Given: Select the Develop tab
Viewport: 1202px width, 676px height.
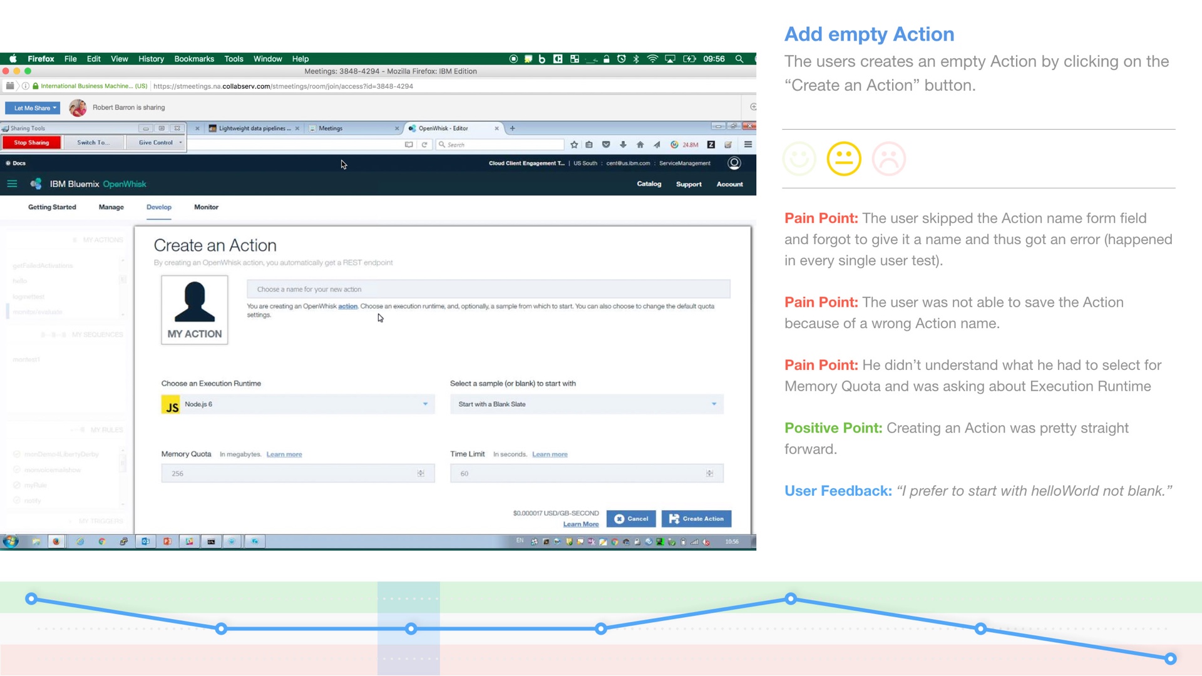Looking at the screenshot, I should pyautogui.click(x=159, y=207).
